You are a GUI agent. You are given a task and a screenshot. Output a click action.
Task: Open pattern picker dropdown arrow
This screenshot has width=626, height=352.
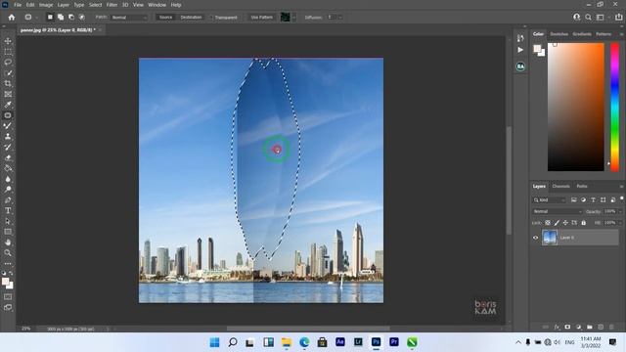294,18
